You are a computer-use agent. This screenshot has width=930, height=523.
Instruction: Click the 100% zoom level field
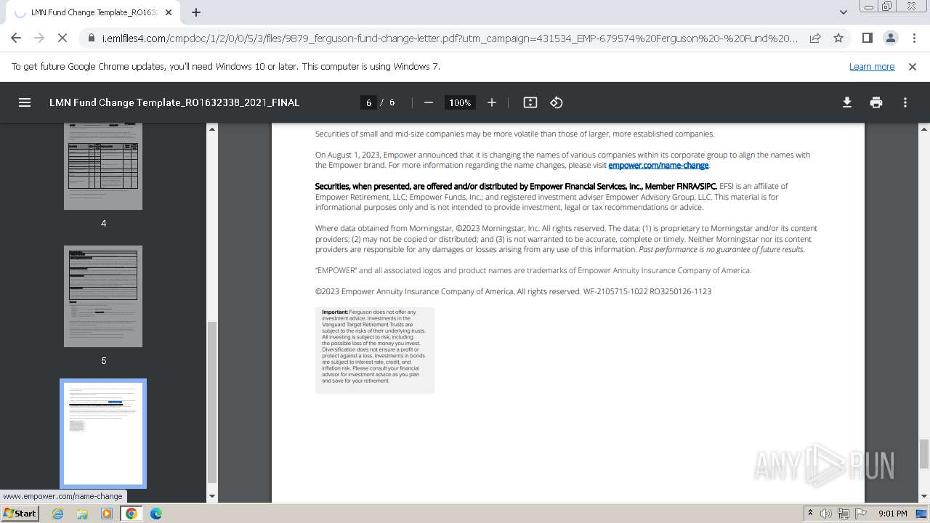(460, 102)
